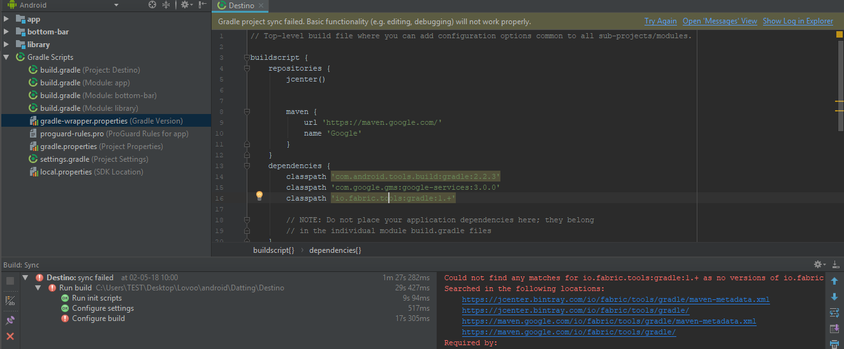The height and width of the screenshot is (349, 844).
Task: Select gradle-wrapper.properties (Gradle Version)
Action: point(105,121)
